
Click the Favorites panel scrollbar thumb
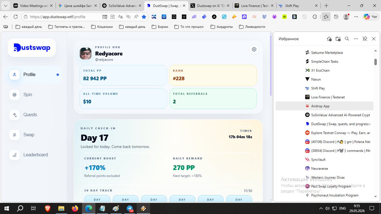376,62
